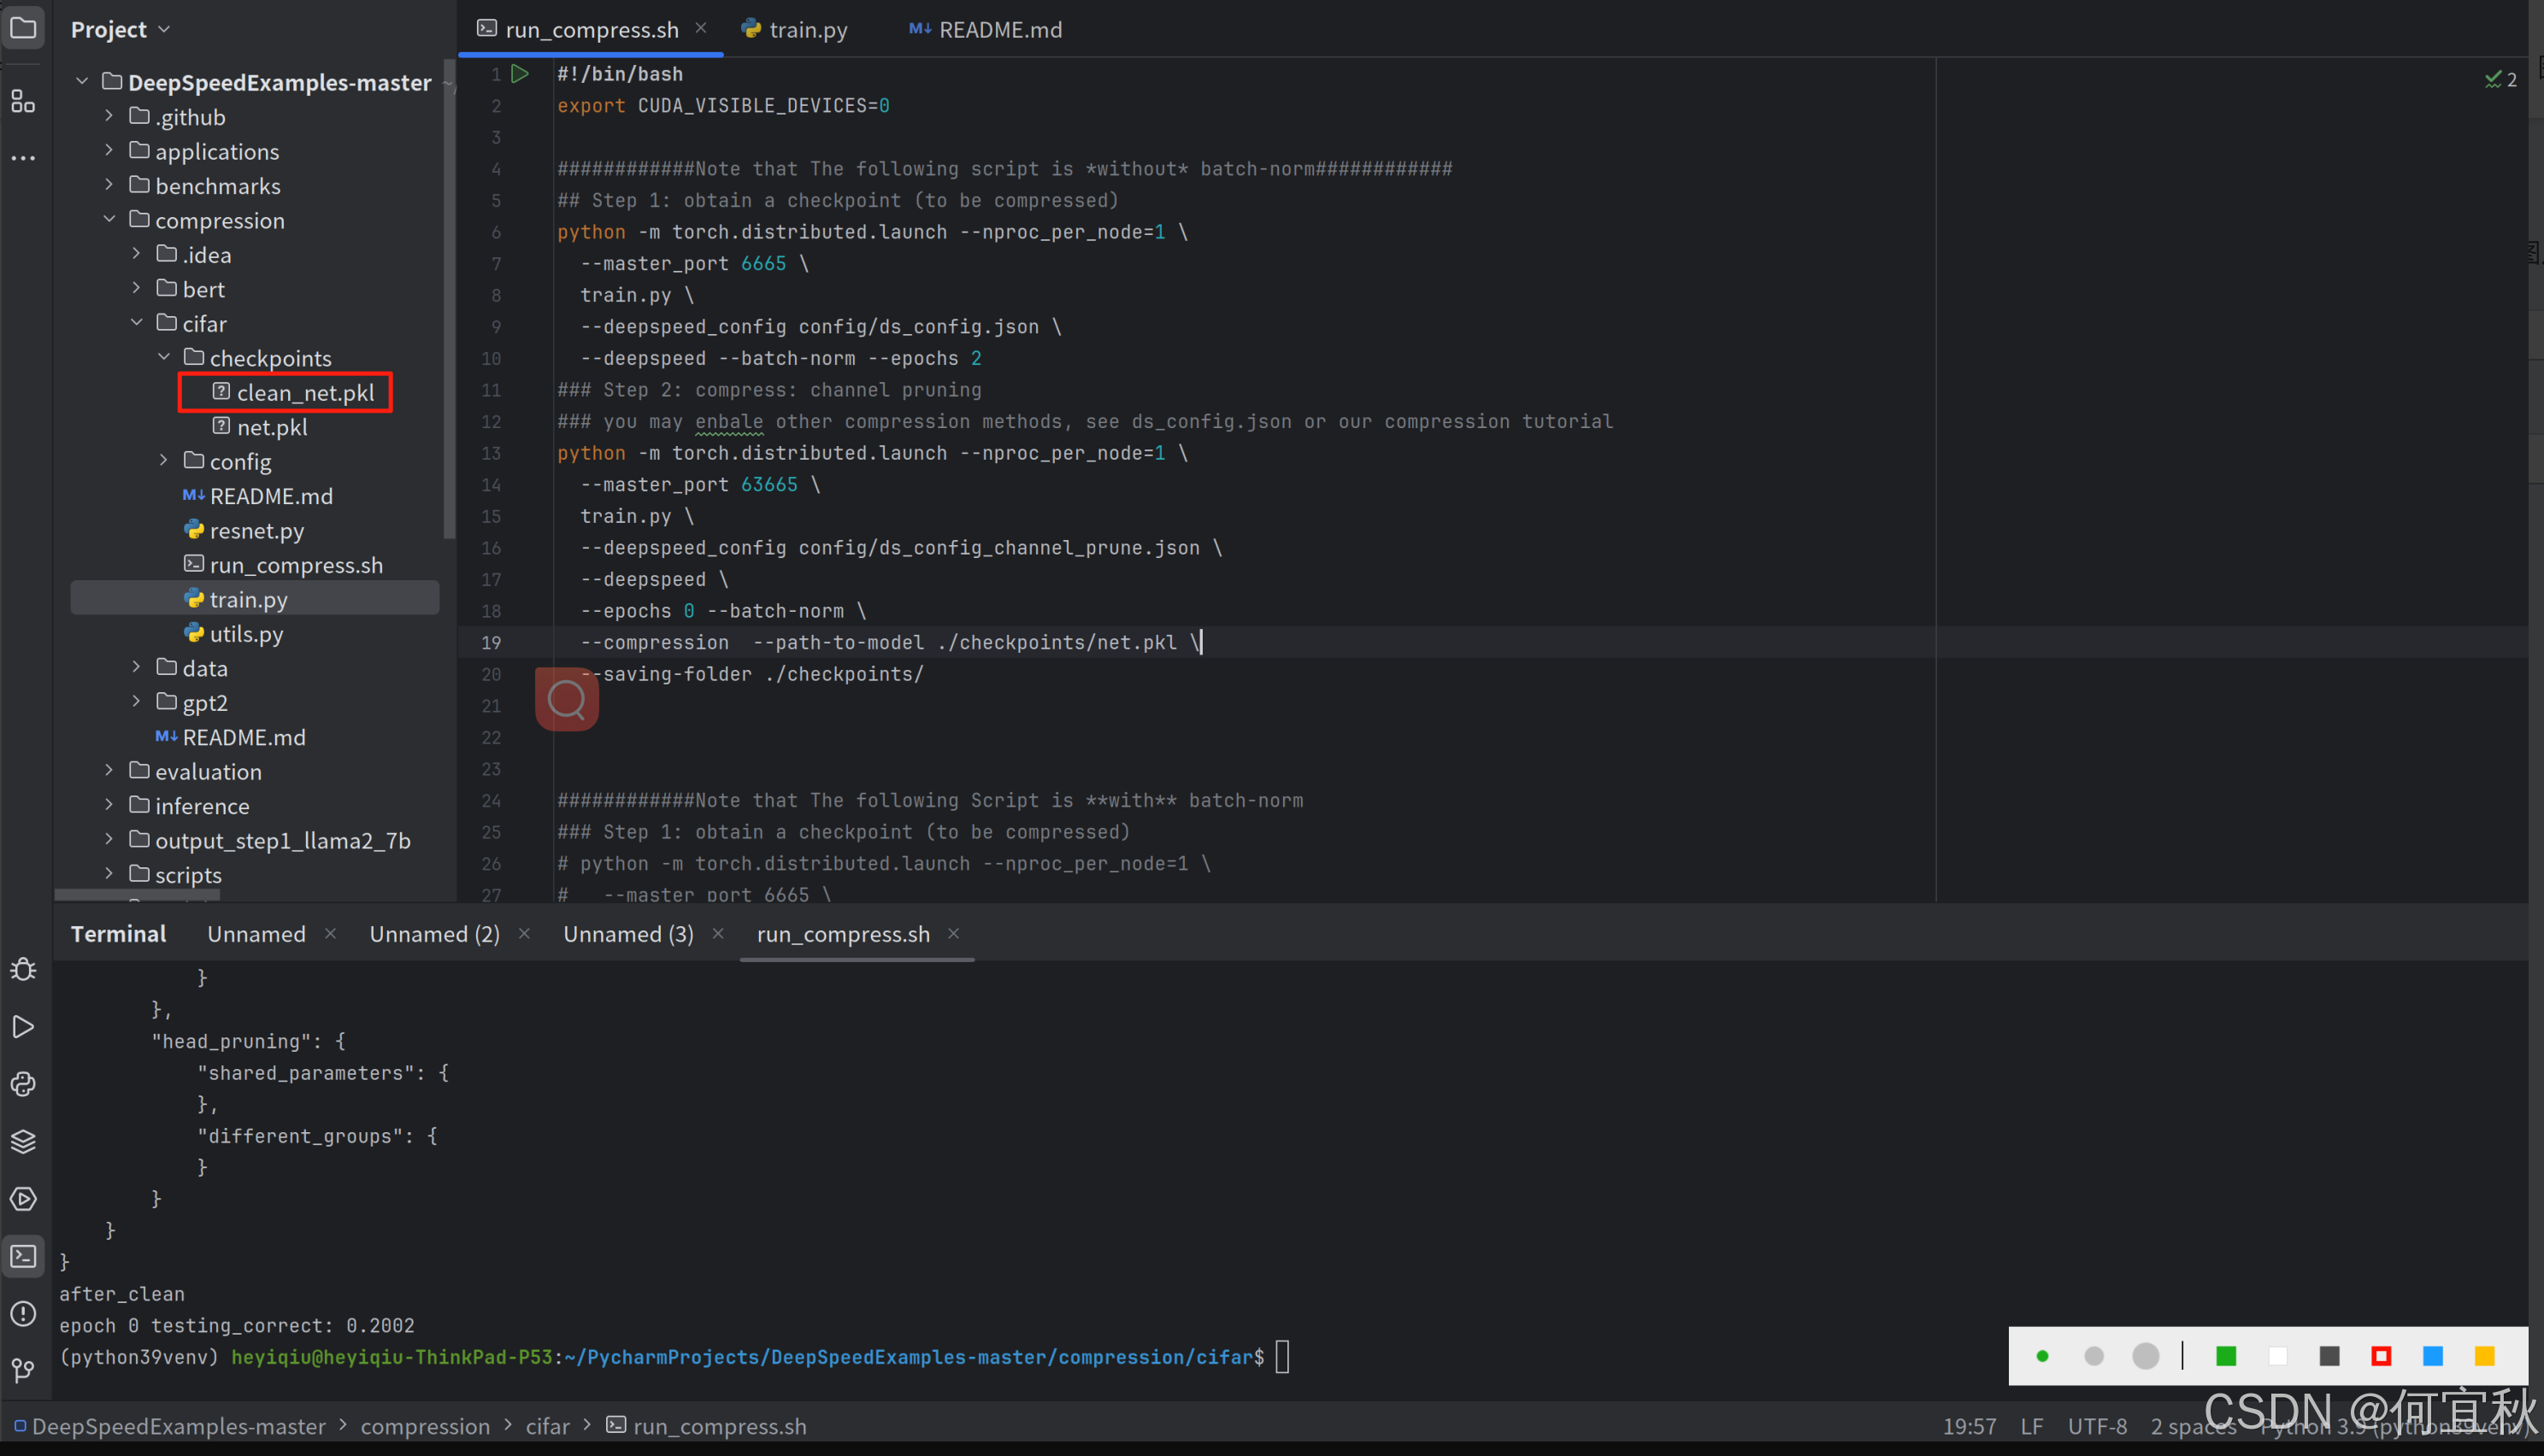
Task: Click the Project folder icon in sidebar
Action: (x=23, y=28)
